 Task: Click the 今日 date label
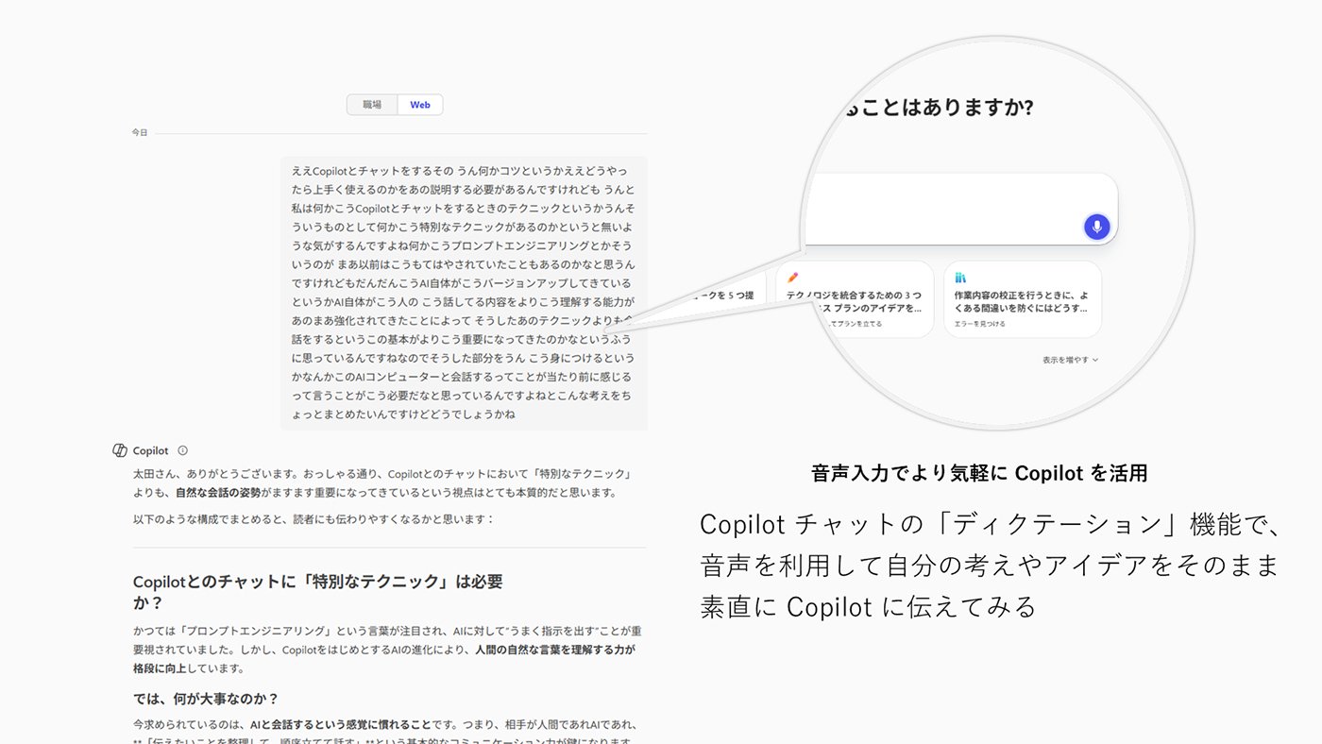140,132
